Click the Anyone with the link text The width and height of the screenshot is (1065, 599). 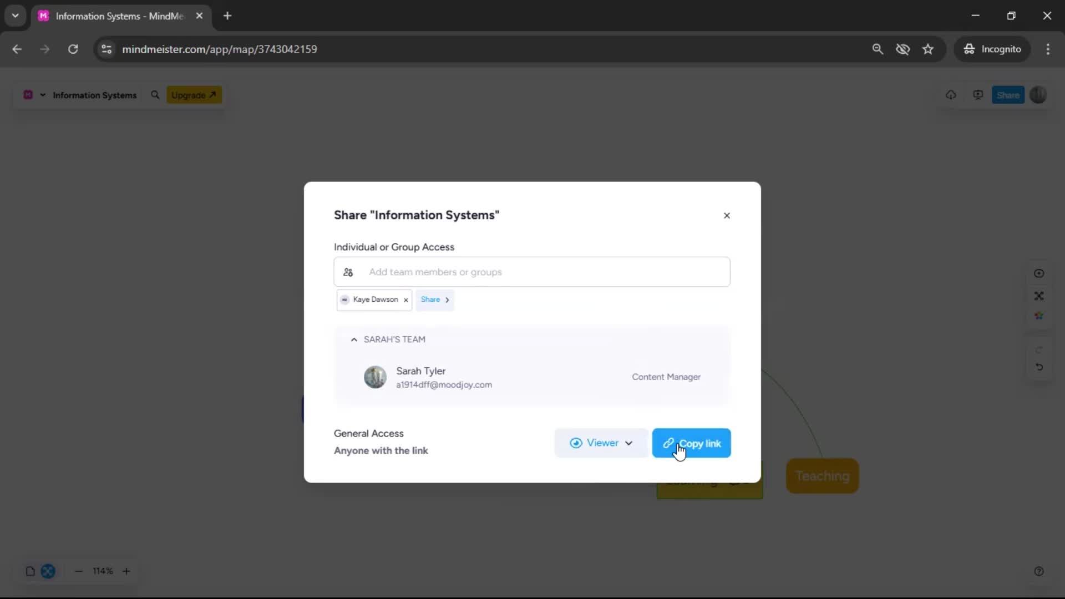[x=381, y=451]
